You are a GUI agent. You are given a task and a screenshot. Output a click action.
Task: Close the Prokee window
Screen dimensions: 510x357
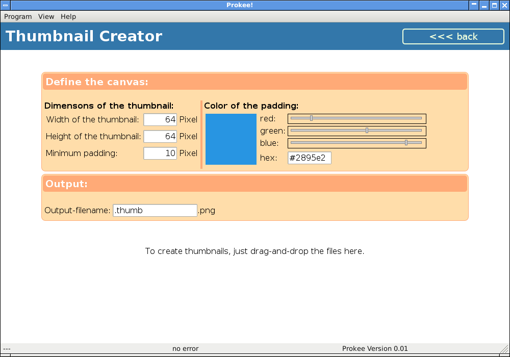point(504,5)
